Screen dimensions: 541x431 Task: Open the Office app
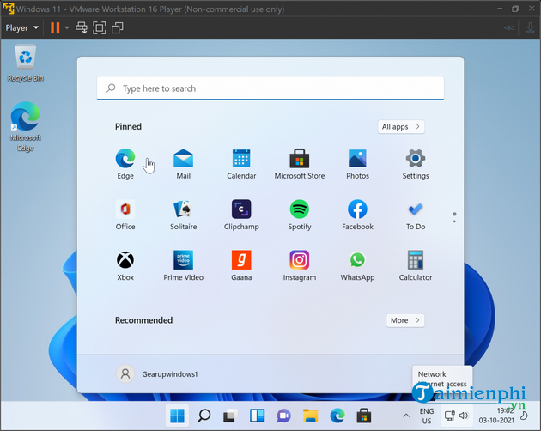point(125,215)
